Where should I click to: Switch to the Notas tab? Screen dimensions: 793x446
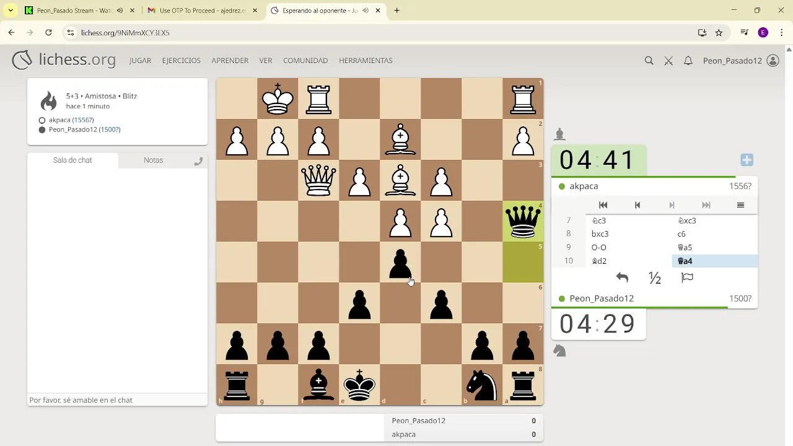153,160
